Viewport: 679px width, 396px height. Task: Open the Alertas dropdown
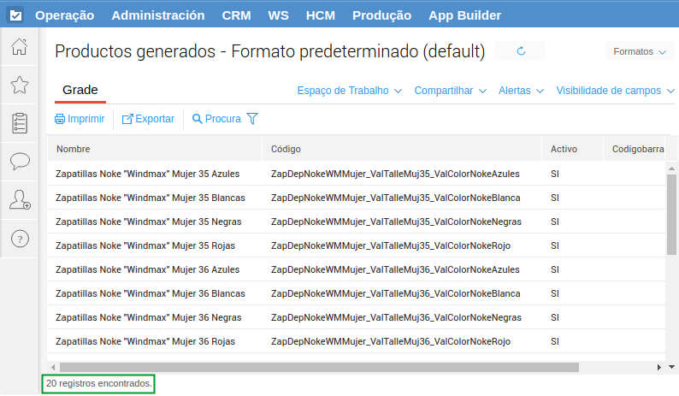[x=521, y=91]
